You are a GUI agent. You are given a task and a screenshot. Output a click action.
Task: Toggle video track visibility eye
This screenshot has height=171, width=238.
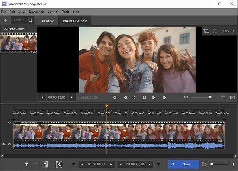(10, 122)
